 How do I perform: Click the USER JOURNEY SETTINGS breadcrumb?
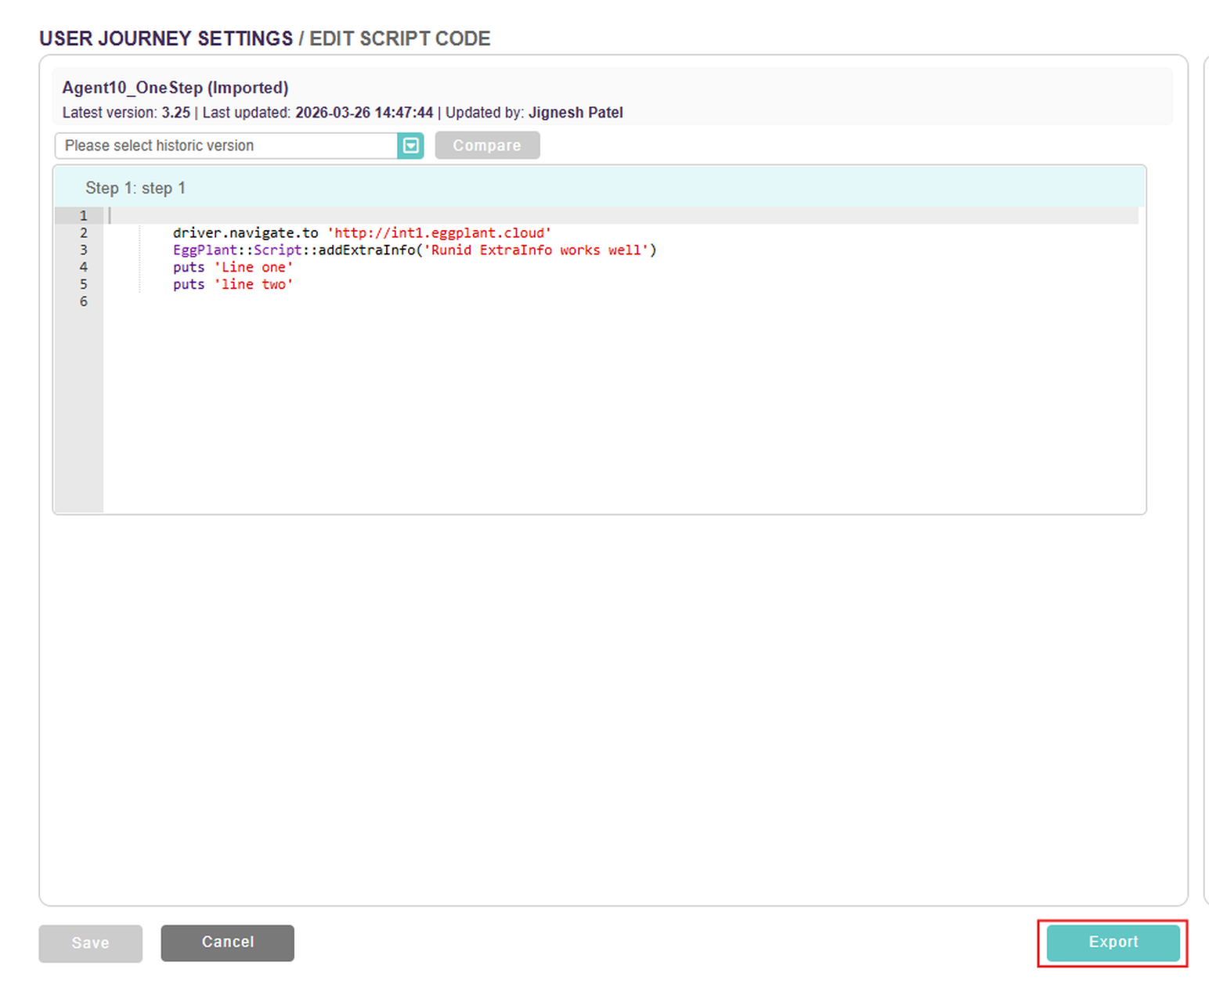point(166,38)
